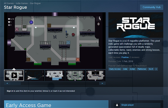Play the video trailer thumbnail
Viewport: 168px width, 108px height.
[x=14, y=75]
